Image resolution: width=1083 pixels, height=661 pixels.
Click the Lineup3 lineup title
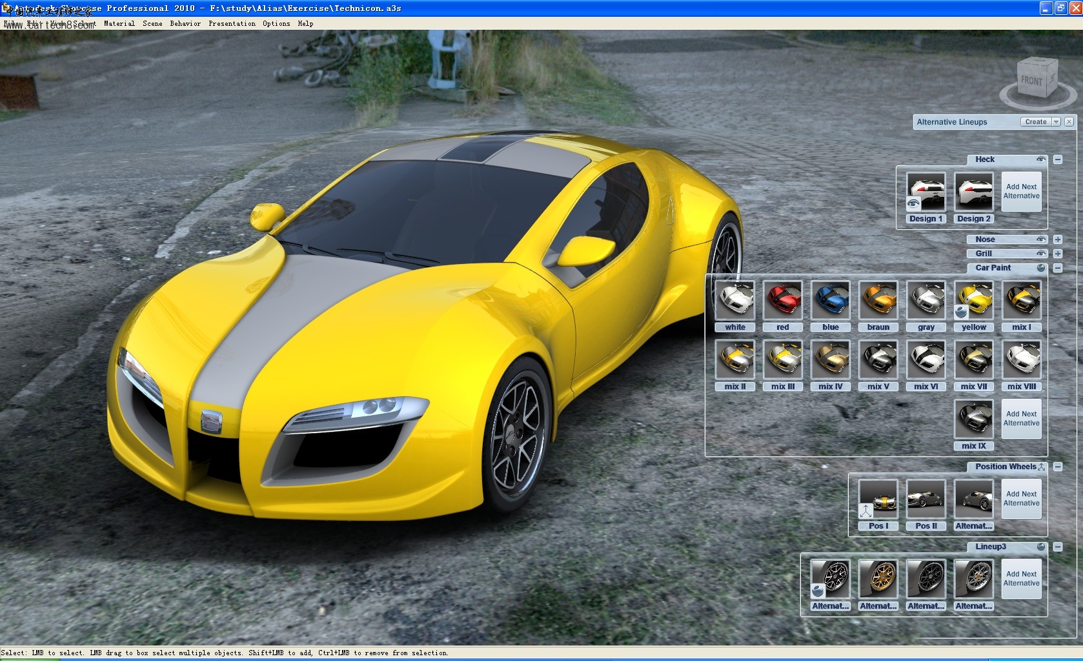991,547
